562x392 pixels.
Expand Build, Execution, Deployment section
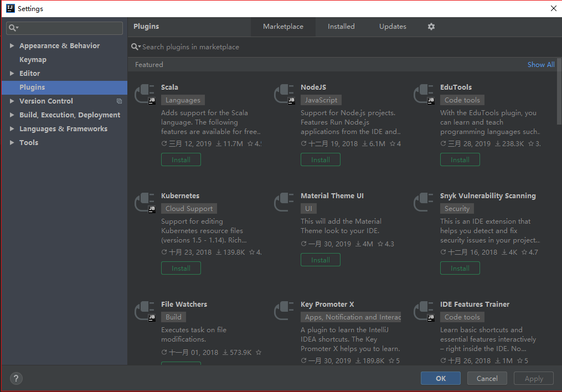coord(12,115)
